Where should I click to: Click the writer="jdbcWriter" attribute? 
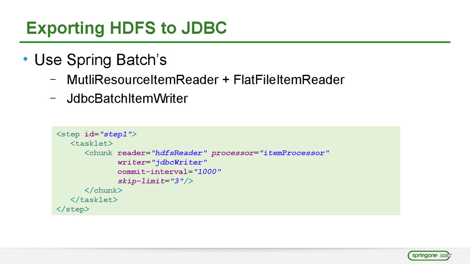click(x=162, y=162)
